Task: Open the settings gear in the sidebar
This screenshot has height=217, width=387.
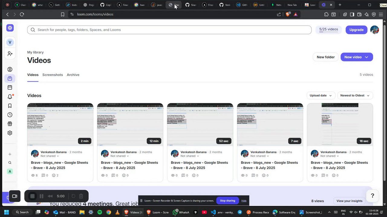Action: coord(10,133)
